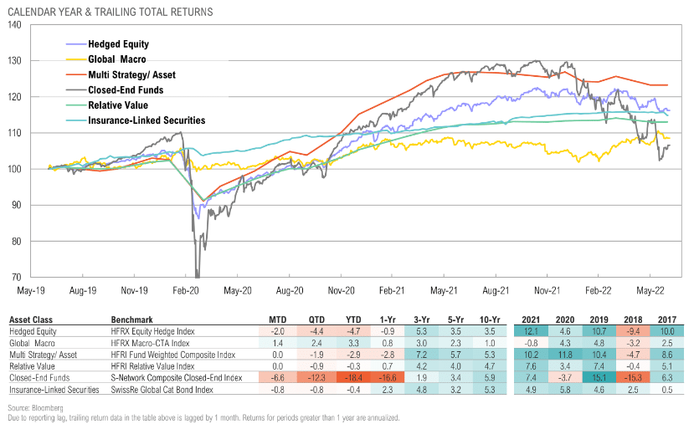Click the MTD column header

click(x=277, y=319)
